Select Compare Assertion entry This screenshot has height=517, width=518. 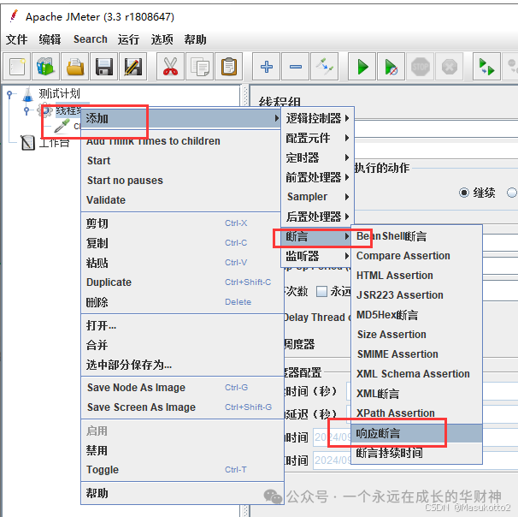pos(416,256)
